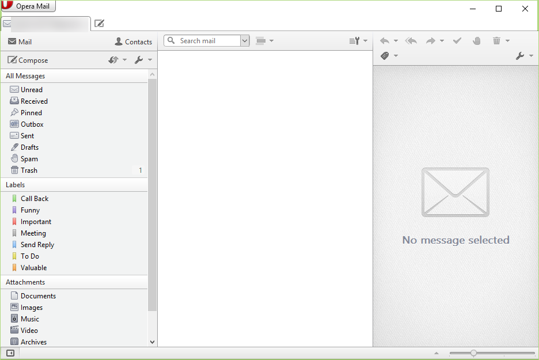Open the Drafts folder

pyautogui.click(x=74, y=147)
